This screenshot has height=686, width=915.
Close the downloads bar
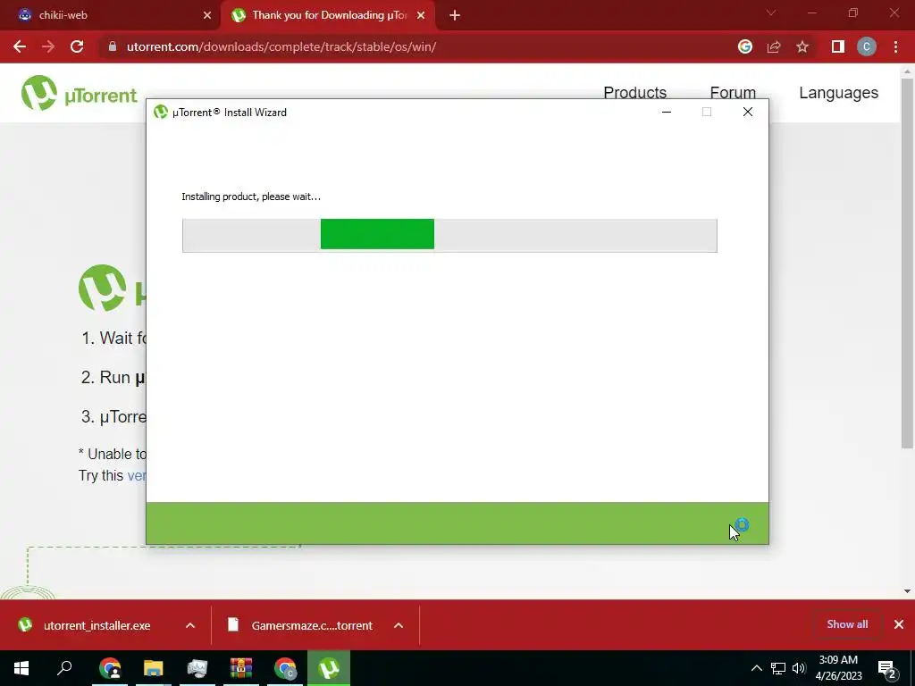pyautogui.click(x=899, y=624)
